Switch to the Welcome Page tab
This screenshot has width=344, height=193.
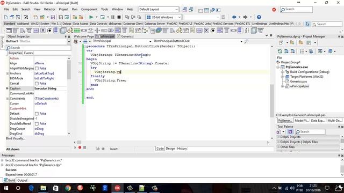(x=84, y=36)
